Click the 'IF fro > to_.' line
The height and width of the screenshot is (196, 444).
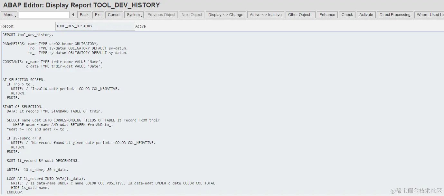coord(21,84)
